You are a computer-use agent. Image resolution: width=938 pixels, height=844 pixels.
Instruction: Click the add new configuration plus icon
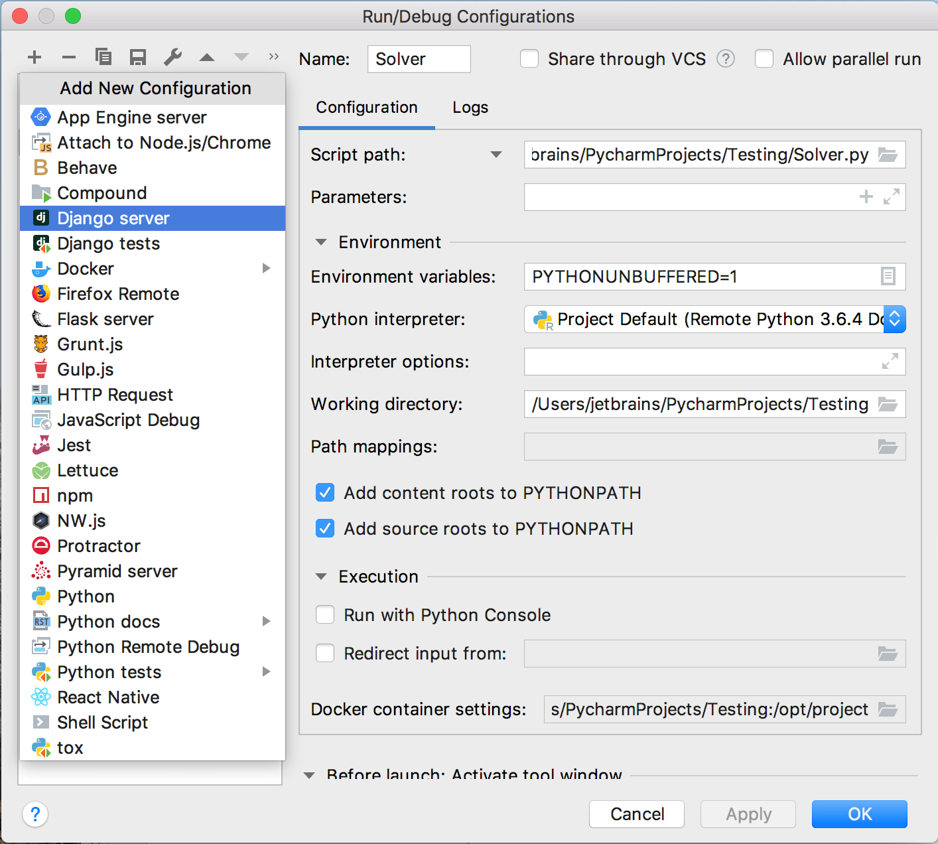coord(34,58)
